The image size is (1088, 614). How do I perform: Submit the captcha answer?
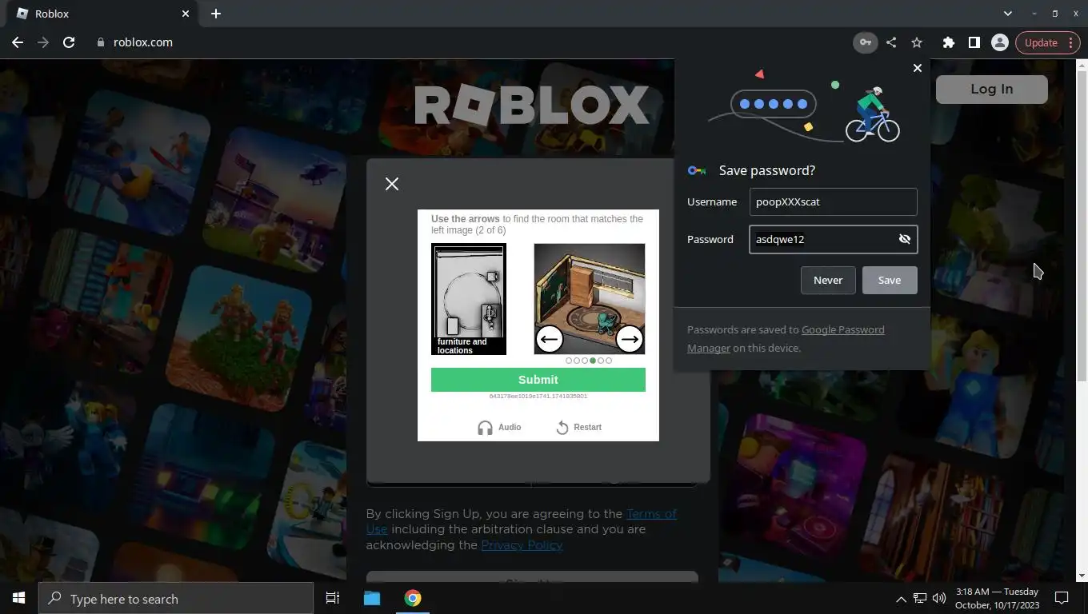(538, 380)
